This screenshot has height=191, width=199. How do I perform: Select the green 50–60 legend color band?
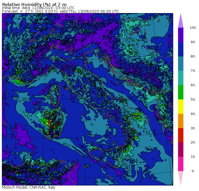point(181,92)
